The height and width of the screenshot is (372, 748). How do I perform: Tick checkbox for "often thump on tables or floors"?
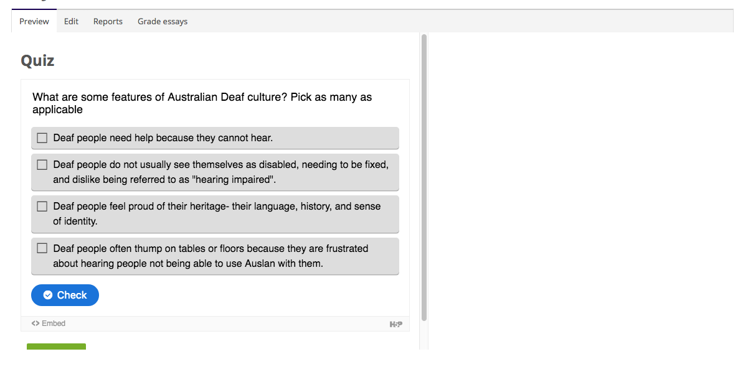click(x=42, y=248)
